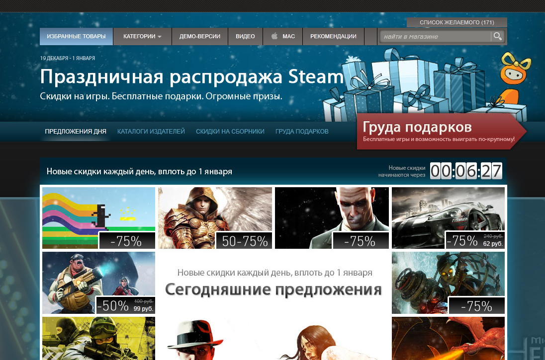Open the ГРУДА ПОДАРКОВ tab link
Screen dimensions: 545x360
[302, 131]
